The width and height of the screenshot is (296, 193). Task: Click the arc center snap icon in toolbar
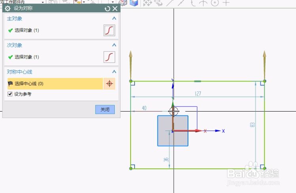(x=203, y=3)
